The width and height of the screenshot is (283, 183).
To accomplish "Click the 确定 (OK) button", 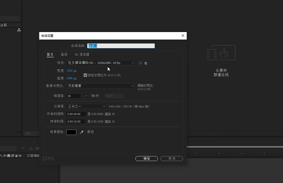I will (x=147, y=158).
